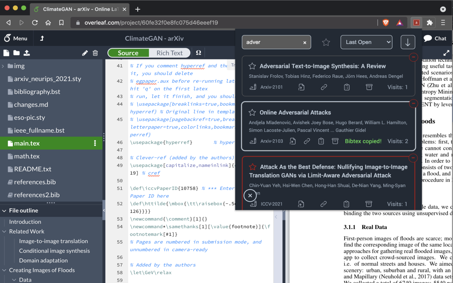The width and height of the screenshot is (453, 283).
Task: Copy link of ICCV-2021 paper
Action: tap(323, 204)
